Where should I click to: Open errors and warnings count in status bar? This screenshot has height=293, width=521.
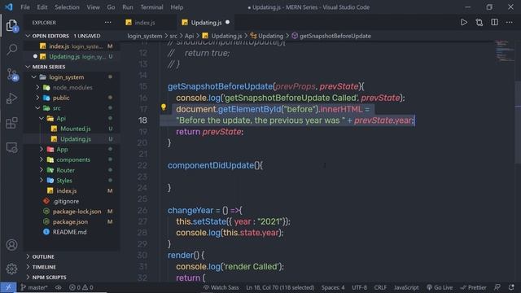point(81,287)
